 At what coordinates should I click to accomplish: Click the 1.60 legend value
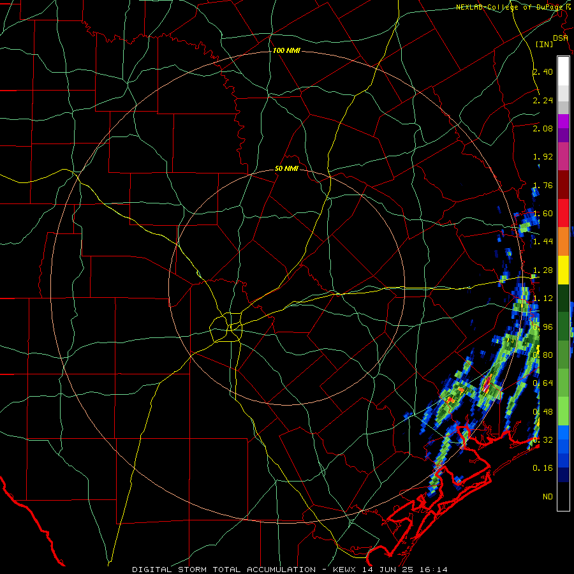(543, 214)
